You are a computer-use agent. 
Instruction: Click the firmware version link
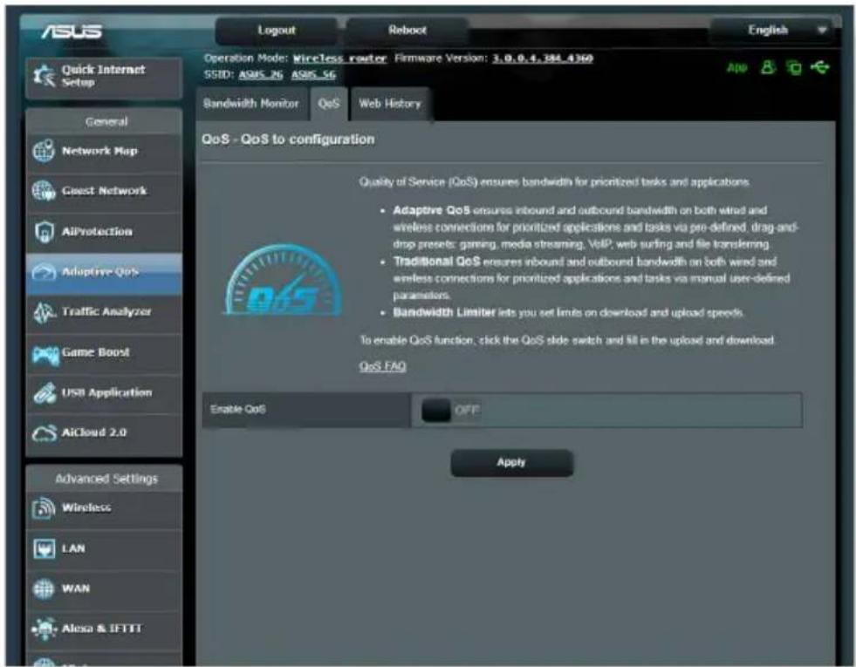tap(542, 58)
